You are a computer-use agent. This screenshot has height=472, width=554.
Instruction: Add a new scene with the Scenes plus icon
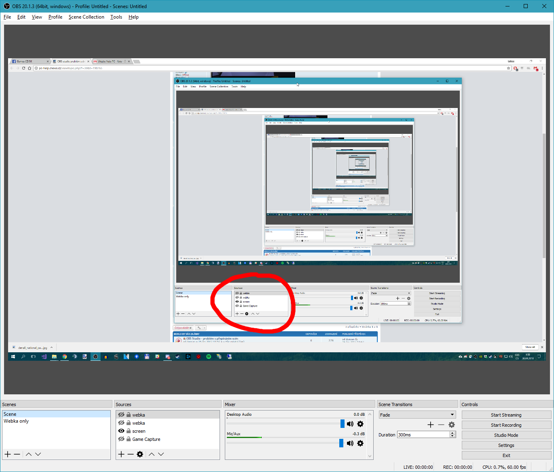pyautogui.click(x=8, y=454)
